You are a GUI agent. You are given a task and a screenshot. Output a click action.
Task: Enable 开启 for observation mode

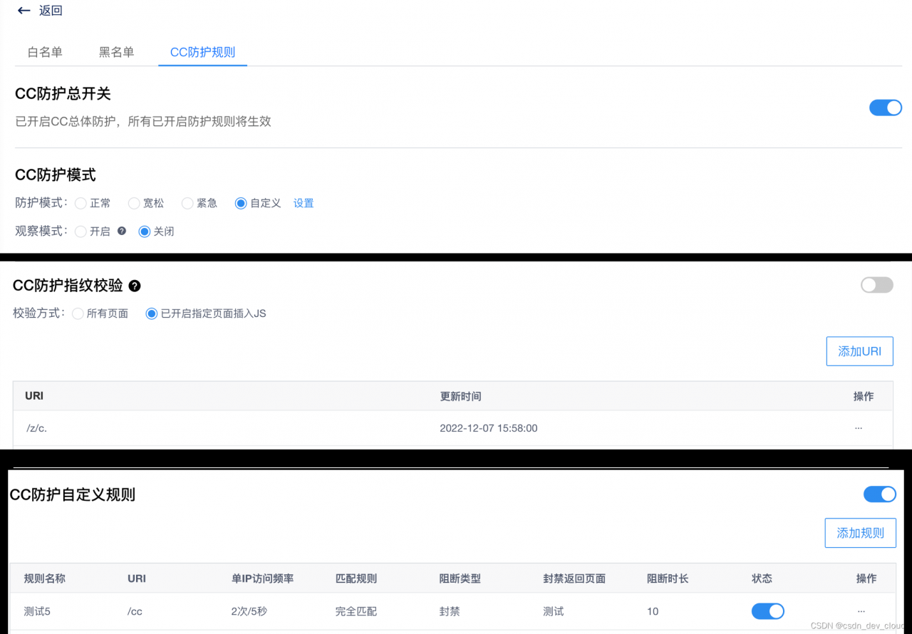pyautogui.click(x=81, y=231)
